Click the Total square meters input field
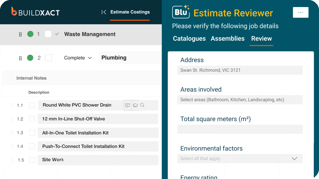Screen dimensions: 319x179 240,129
